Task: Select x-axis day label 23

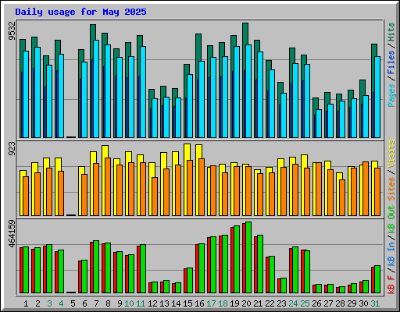Action: coord(281,303)
